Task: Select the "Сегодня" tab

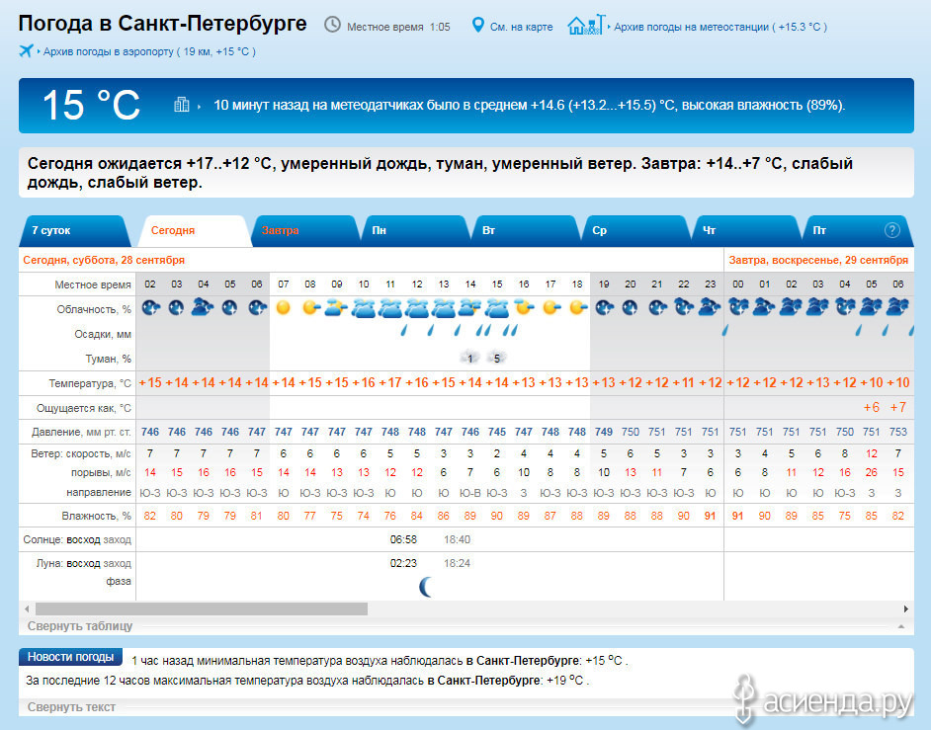Action: (x=195, y=230)
